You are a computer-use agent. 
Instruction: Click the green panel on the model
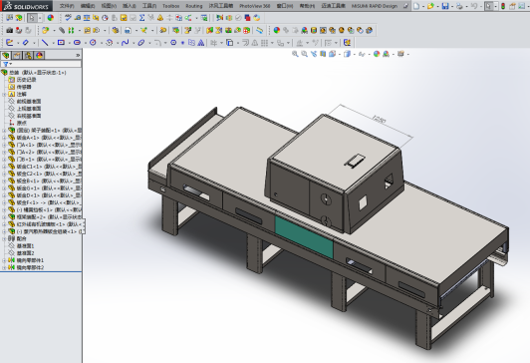click(304, 236)
